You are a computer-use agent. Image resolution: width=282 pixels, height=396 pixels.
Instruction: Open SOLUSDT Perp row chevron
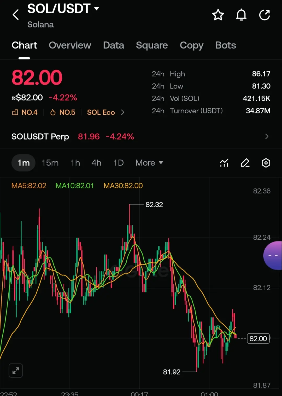point(267,136)
